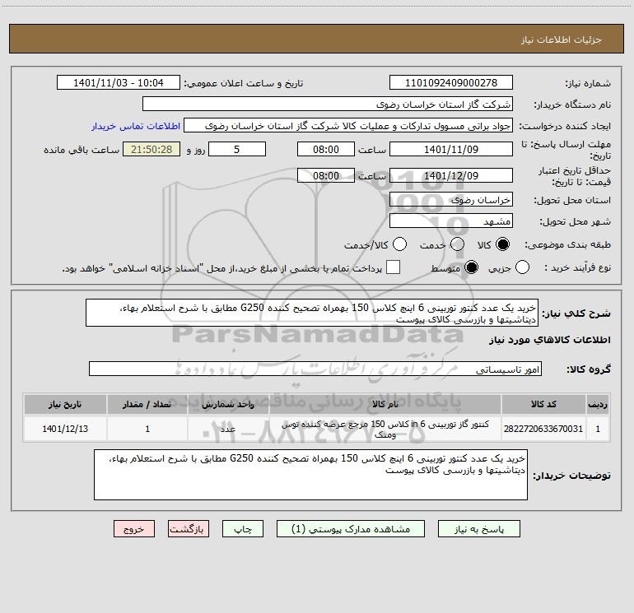Open اطلاعات تماس خریدار link
634x613 pixels.
[x=136, y=126]
